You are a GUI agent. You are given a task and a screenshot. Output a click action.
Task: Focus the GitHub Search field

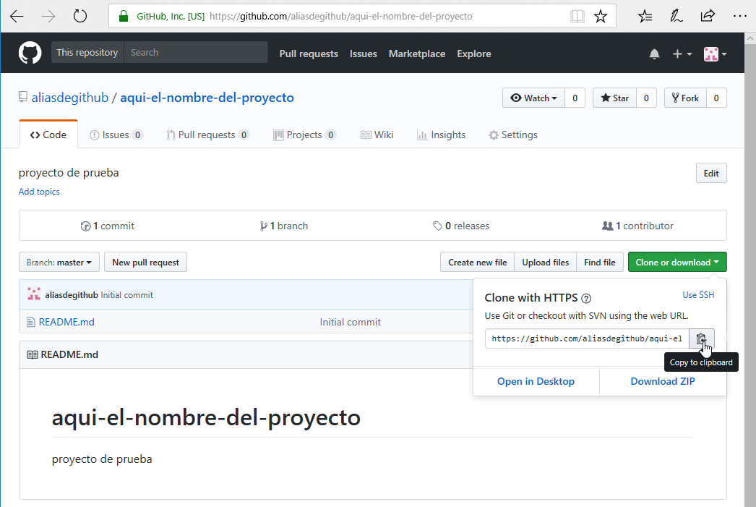[196, 53]
